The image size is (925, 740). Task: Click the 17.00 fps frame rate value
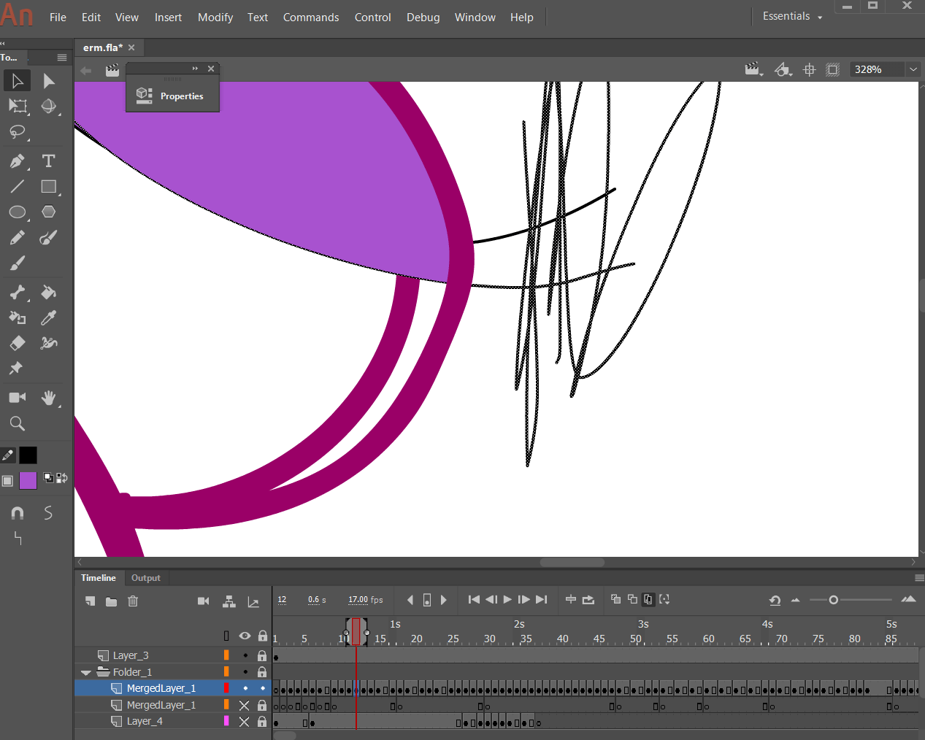tap(359, 599)
